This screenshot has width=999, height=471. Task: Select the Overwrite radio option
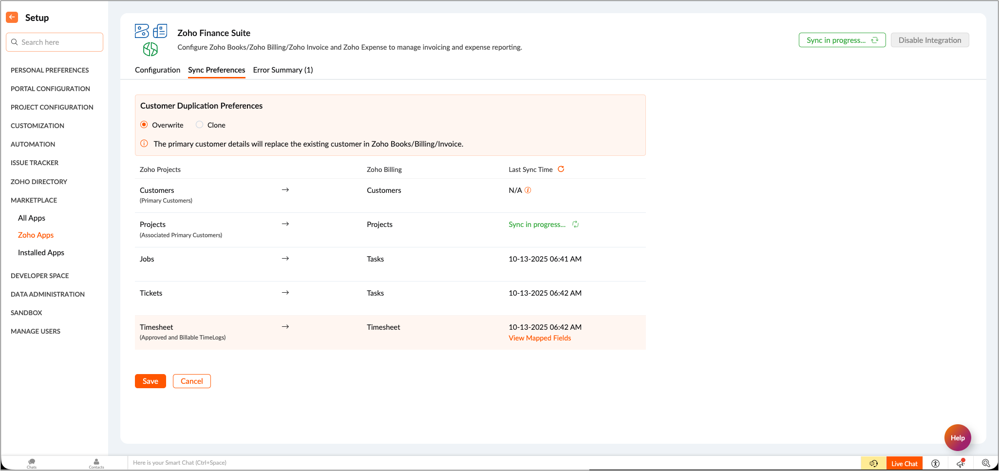[144, 125]
